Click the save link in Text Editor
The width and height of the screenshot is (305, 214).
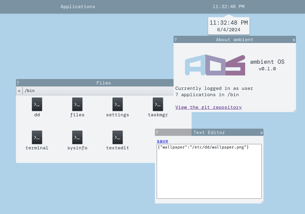(x=162, y=141)
